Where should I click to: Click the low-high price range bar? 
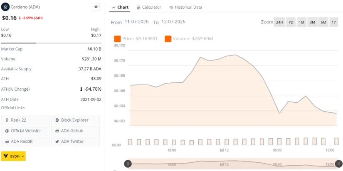point(51,43)
